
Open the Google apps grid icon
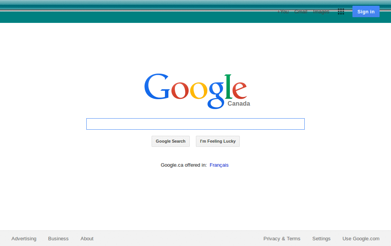tap(341, 11)
